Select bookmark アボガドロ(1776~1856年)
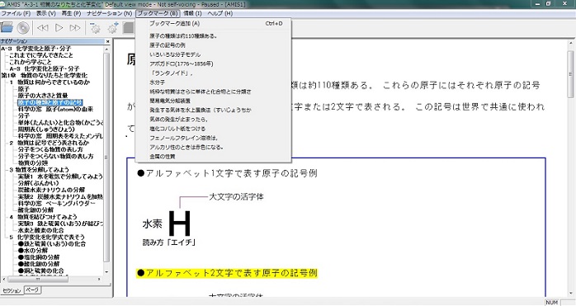Viewport: 576px width, 306px height. pyautogui.click(x=214, y=64)
